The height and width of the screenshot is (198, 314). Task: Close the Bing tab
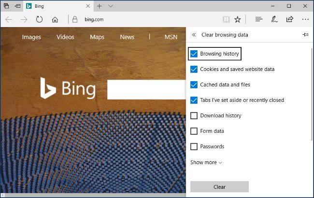pos(88,6)
